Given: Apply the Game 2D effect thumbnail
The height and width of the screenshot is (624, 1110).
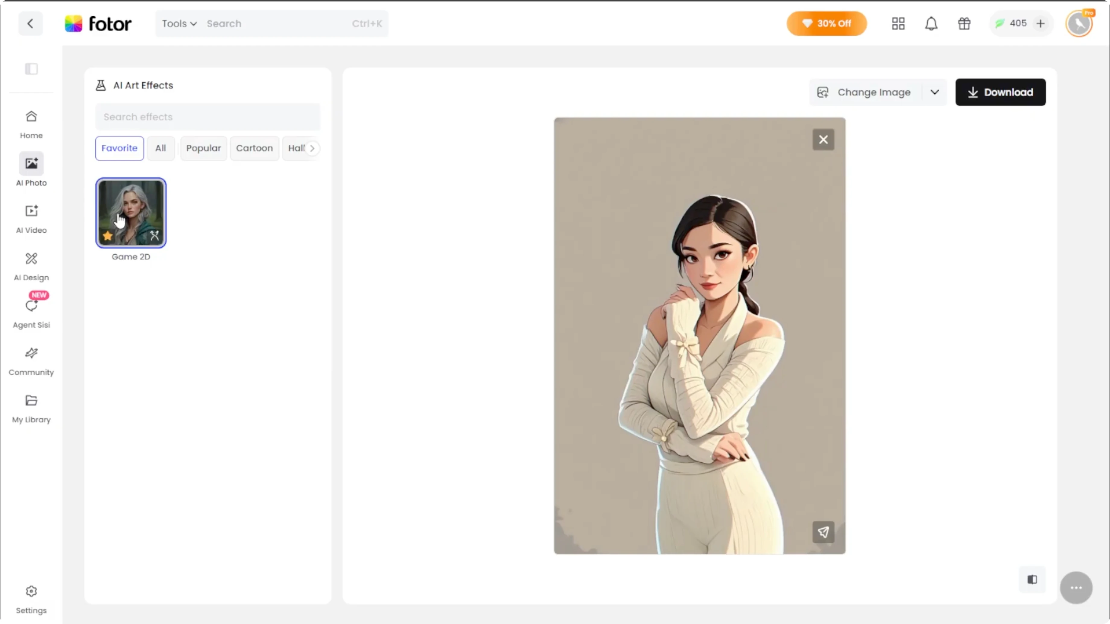Looking at the screenshot, I should coord(131,213).
